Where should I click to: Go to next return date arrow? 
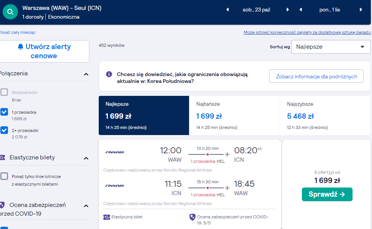pos(361,10)
